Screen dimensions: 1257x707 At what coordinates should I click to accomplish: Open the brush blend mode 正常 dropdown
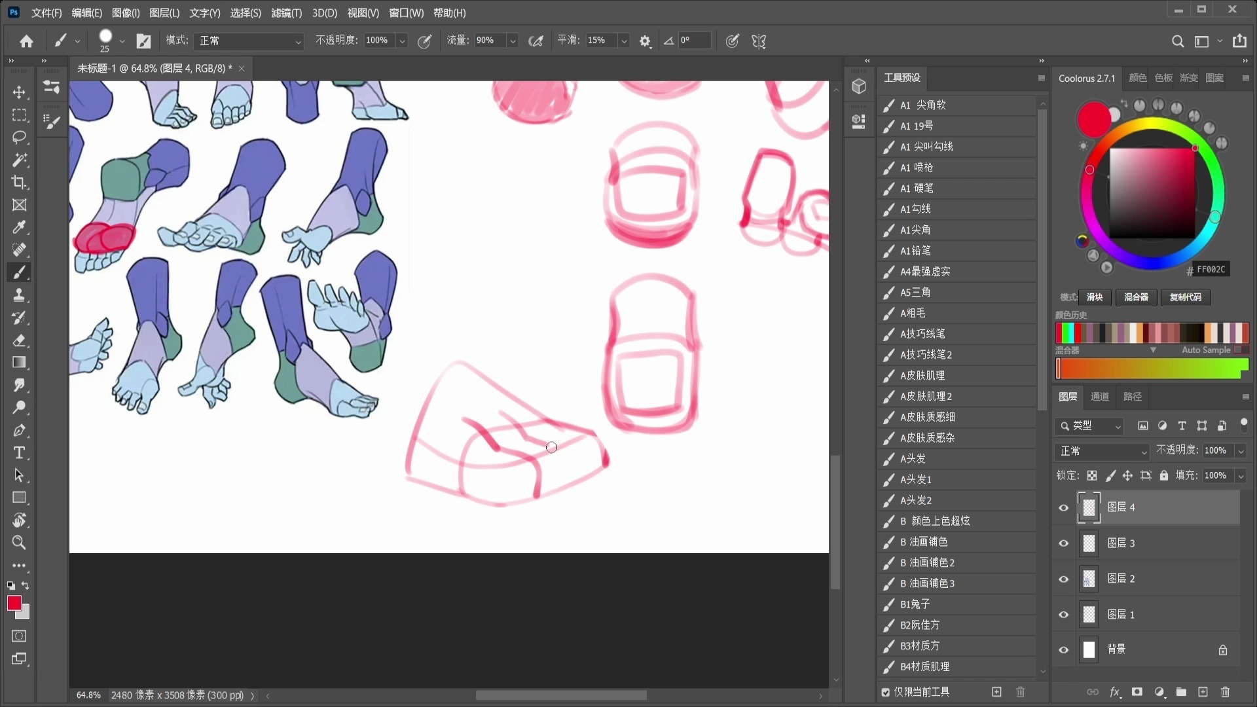250,41
